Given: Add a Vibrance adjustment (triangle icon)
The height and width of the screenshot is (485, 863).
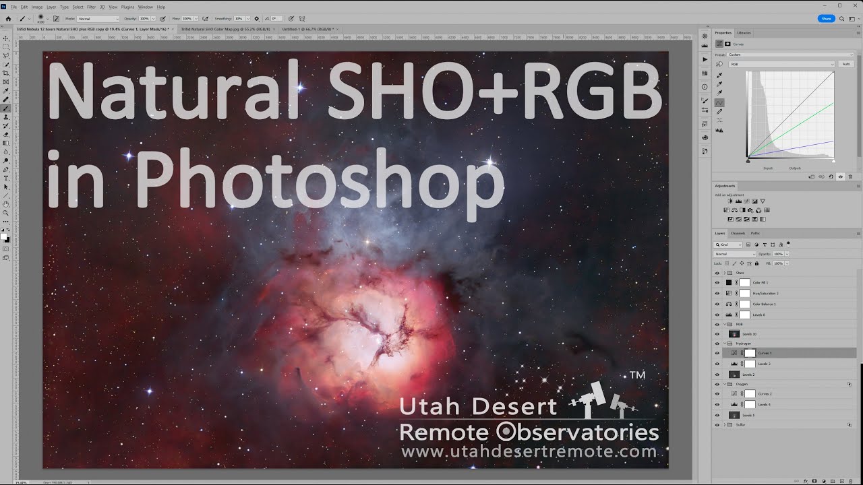Looking at the screenshot, I should tap(763, 201).
